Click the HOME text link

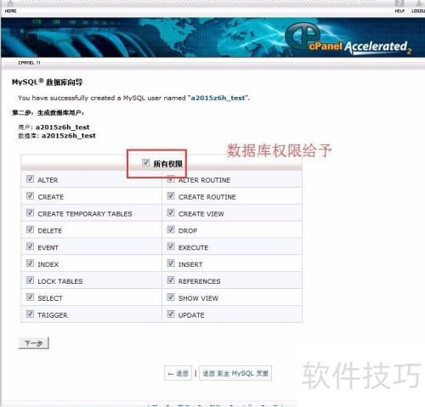(10, 11)
